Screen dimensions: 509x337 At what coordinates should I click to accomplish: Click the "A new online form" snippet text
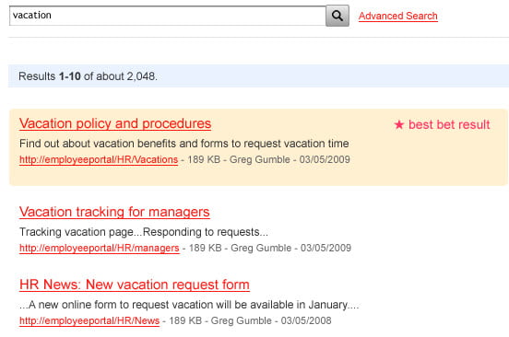pyautogui.click(x=189, y=305)
